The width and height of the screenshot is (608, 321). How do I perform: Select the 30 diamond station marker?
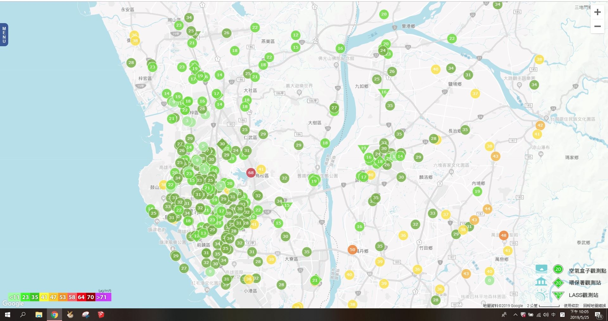point(222,144)
